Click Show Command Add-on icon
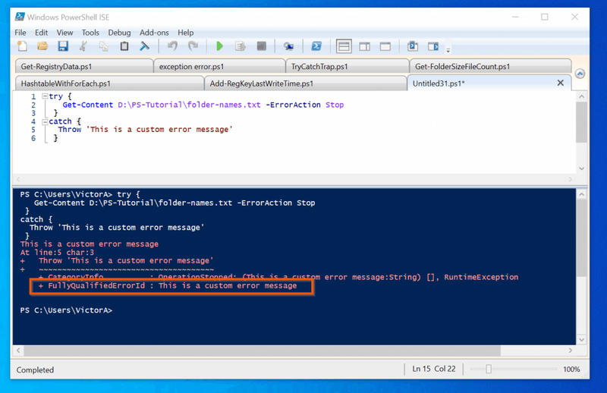Viewport: 607px width, 393px height. click(432, 46)
